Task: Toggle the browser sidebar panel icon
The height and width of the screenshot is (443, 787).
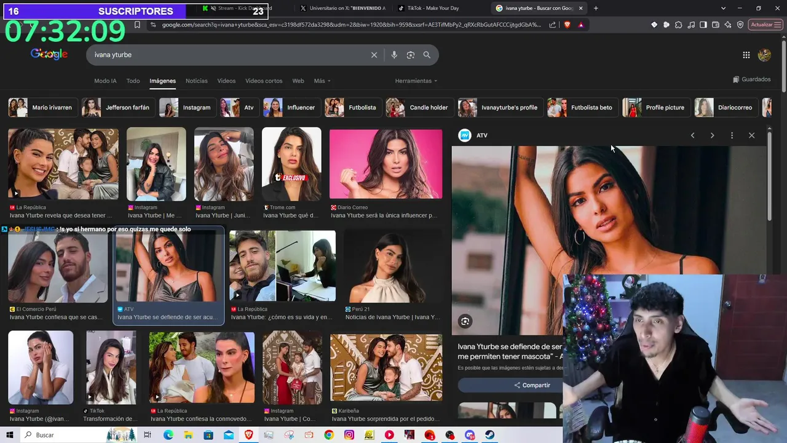Action: [703, 25]
